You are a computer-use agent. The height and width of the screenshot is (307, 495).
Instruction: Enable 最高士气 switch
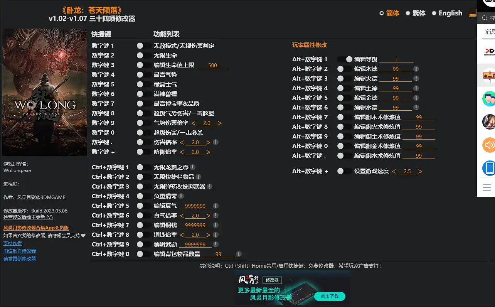point(144,84)
